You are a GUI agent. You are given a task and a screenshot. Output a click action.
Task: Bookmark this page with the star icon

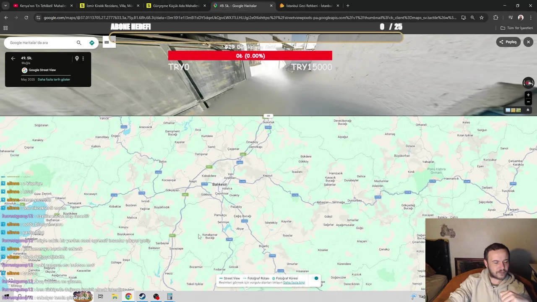[482, 18]
